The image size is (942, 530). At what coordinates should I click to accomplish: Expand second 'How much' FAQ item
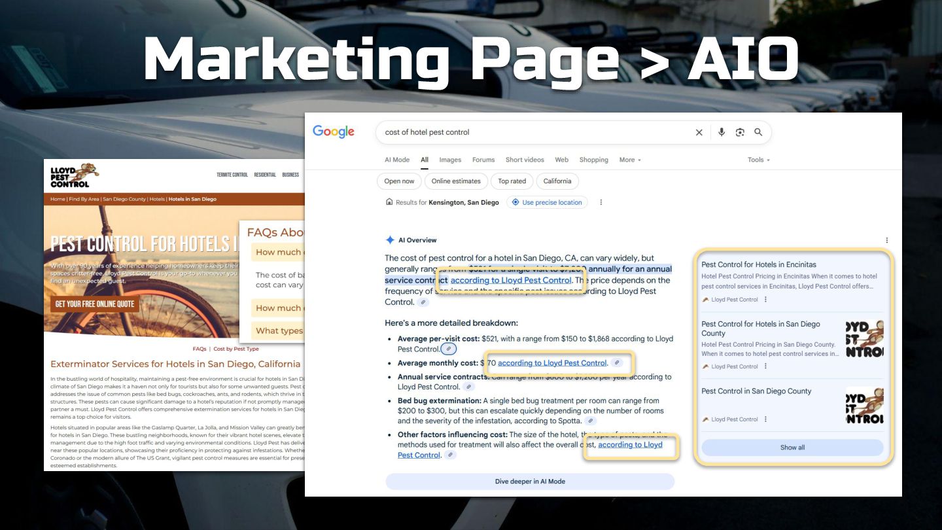278,308
